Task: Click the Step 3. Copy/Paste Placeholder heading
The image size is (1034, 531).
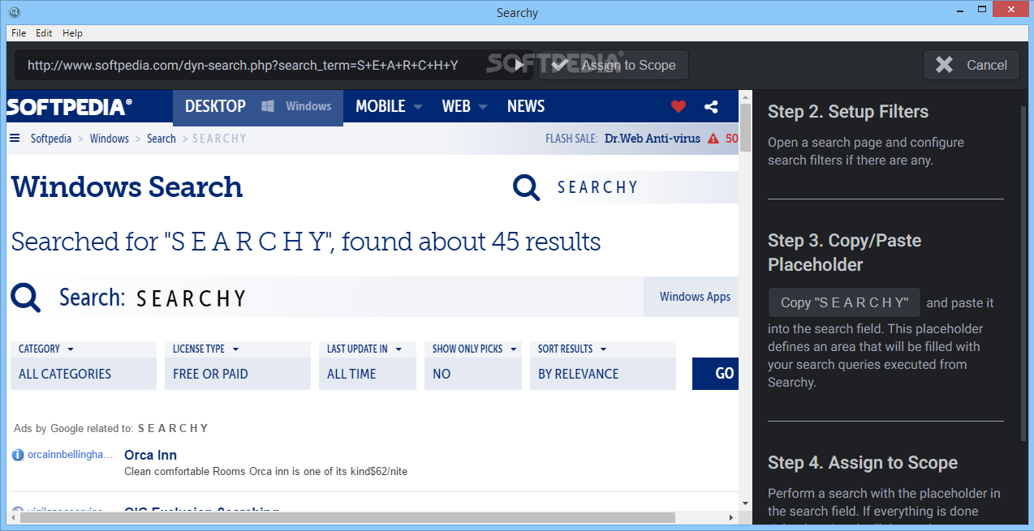Action: [x=845, y=253]
